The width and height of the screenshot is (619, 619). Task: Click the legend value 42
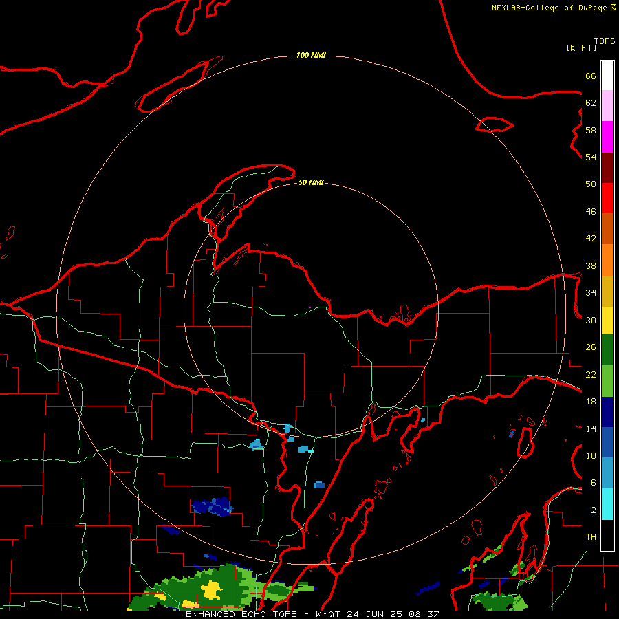(x=591, y=239)
